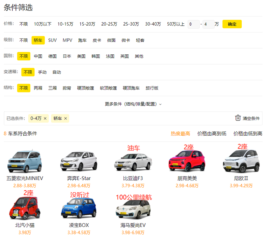This screenshot has height=241, width=270.
Task: Select "两厢" under 结构 filter
Action: pos(38,88)
